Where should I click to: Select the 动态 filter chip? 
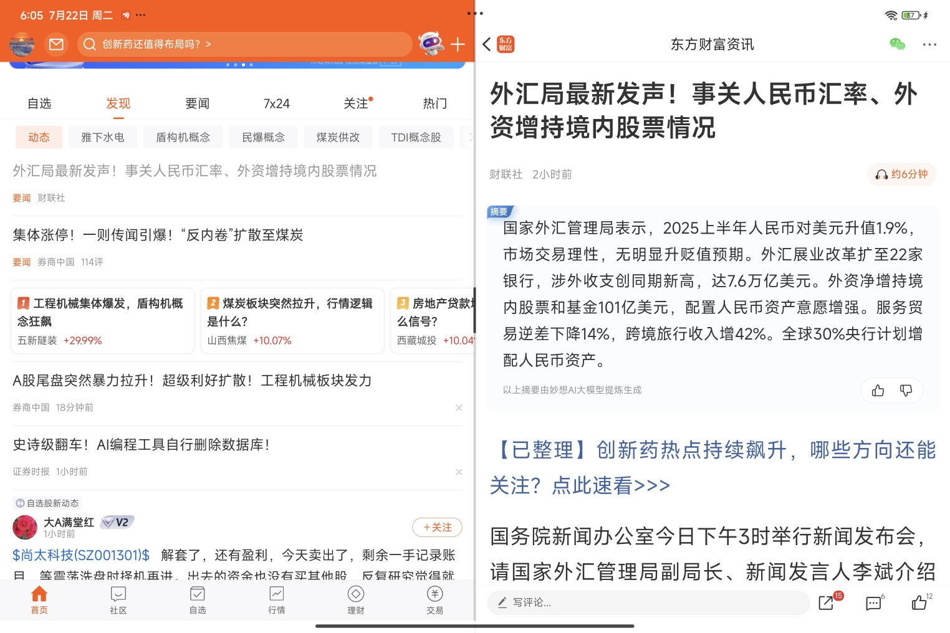[39, 137]
